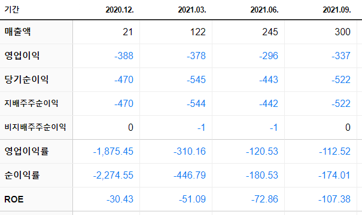Viewport: 362px width, 215px height.
Task: Click the 순이익률 row label
Action: click(22, 175)
